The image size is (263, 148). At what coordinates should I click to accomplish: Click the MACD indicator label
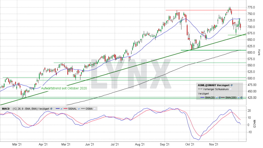coord(6,109)
